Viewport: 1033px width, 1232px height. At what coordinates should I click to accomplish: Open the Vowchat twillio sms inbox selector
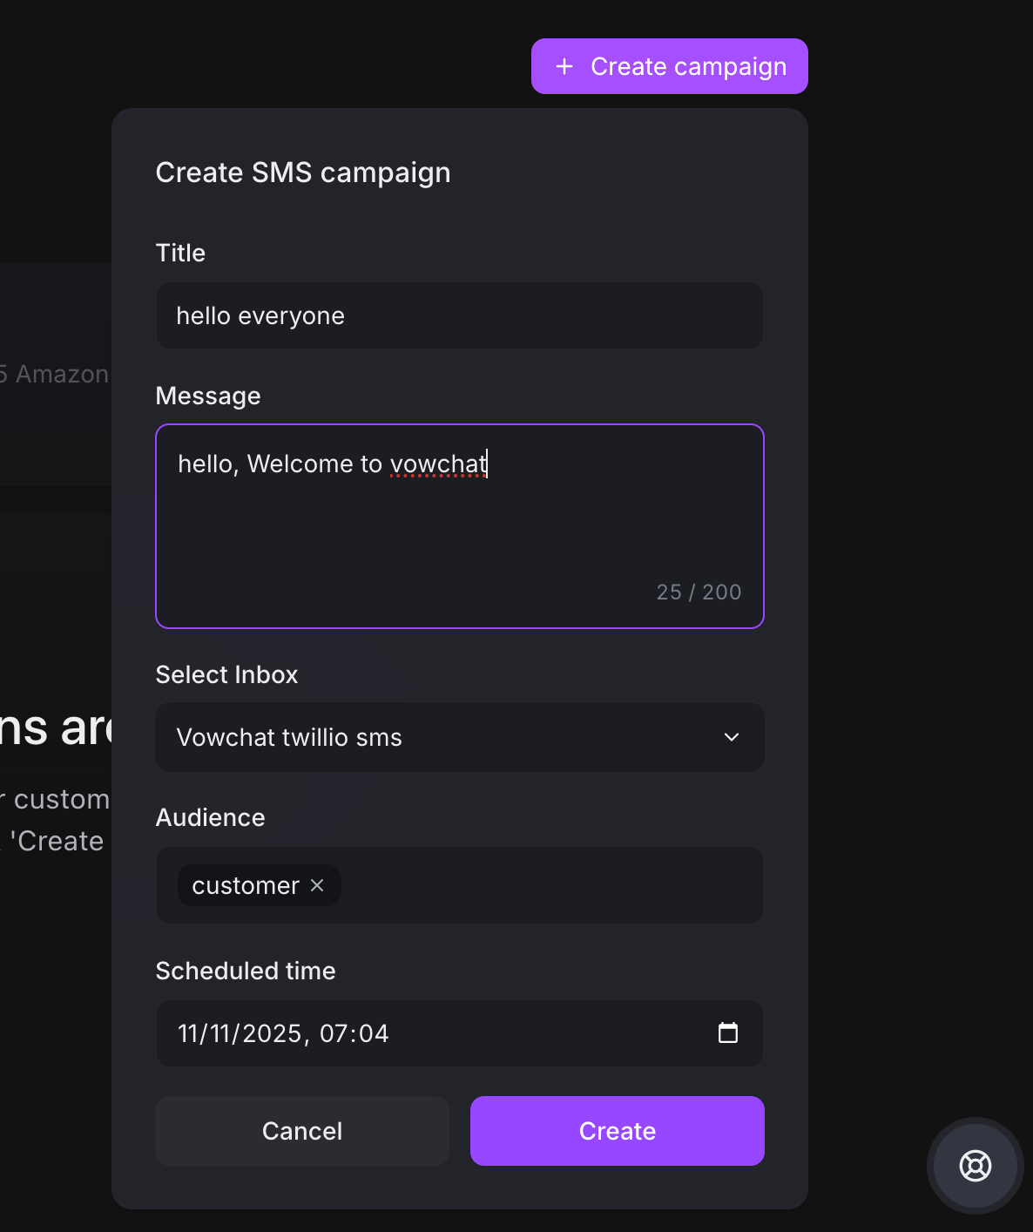[435, 737]
